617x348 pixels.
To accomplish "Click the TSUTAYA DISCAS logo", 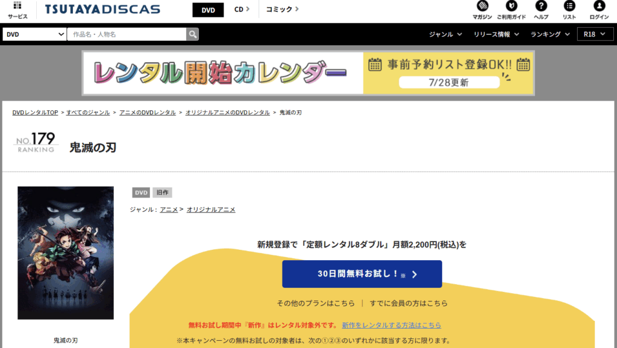I will click(x=102, y=10).
